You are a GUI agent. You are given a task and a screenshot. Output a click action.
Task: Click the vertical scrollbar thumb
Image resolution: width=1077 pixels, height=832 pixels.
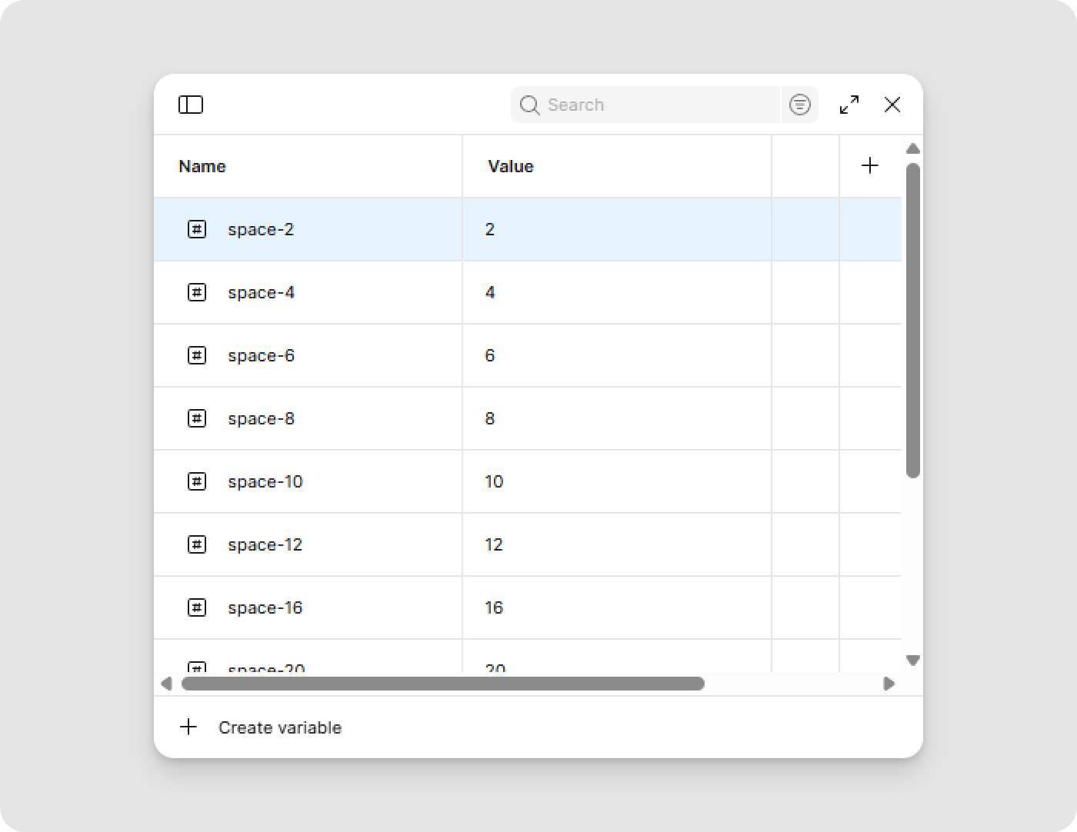[x=913, y=321]
